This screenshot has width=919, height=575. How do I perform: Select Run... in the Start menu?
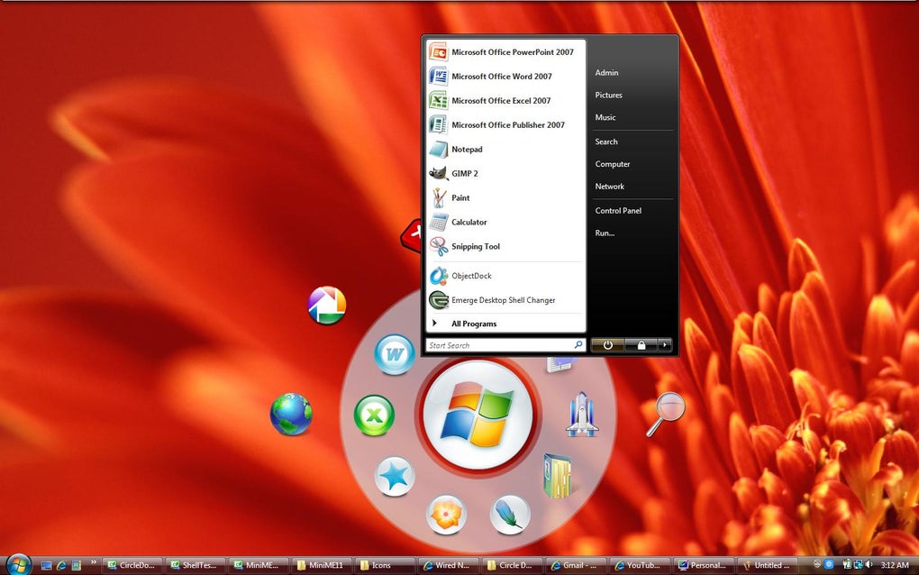(x=605, y=233)
